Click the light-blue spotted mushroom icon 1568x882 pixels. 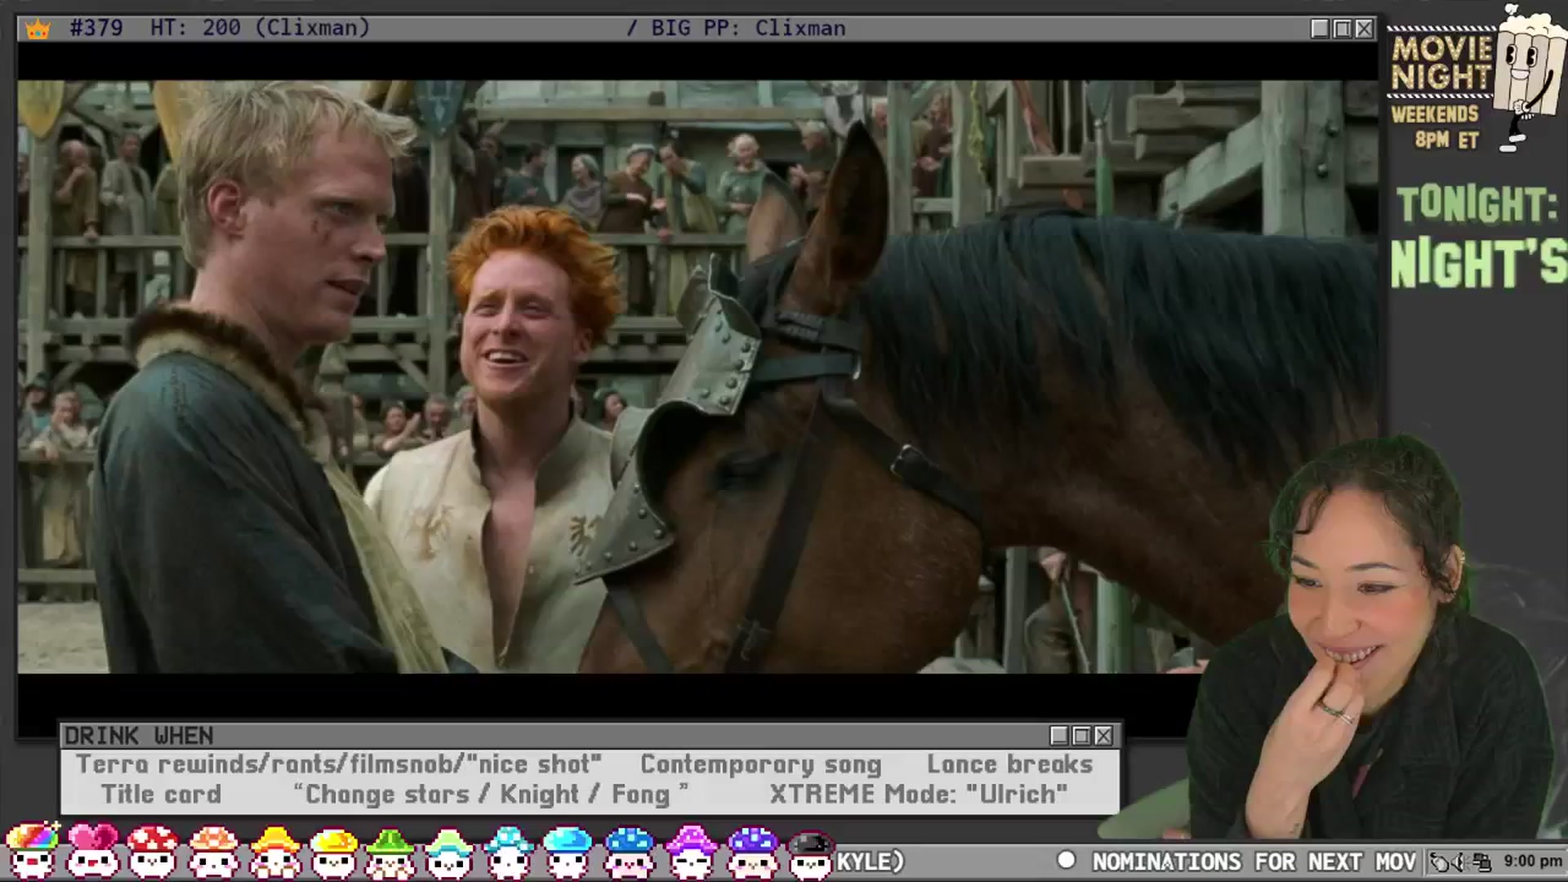point(508,853)
